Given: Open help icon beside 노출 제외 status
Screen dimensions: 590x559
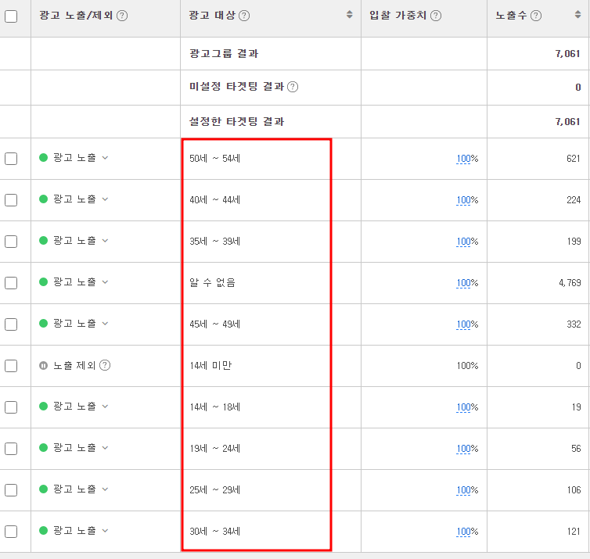Looking at the screenshot, I should 105,365.
